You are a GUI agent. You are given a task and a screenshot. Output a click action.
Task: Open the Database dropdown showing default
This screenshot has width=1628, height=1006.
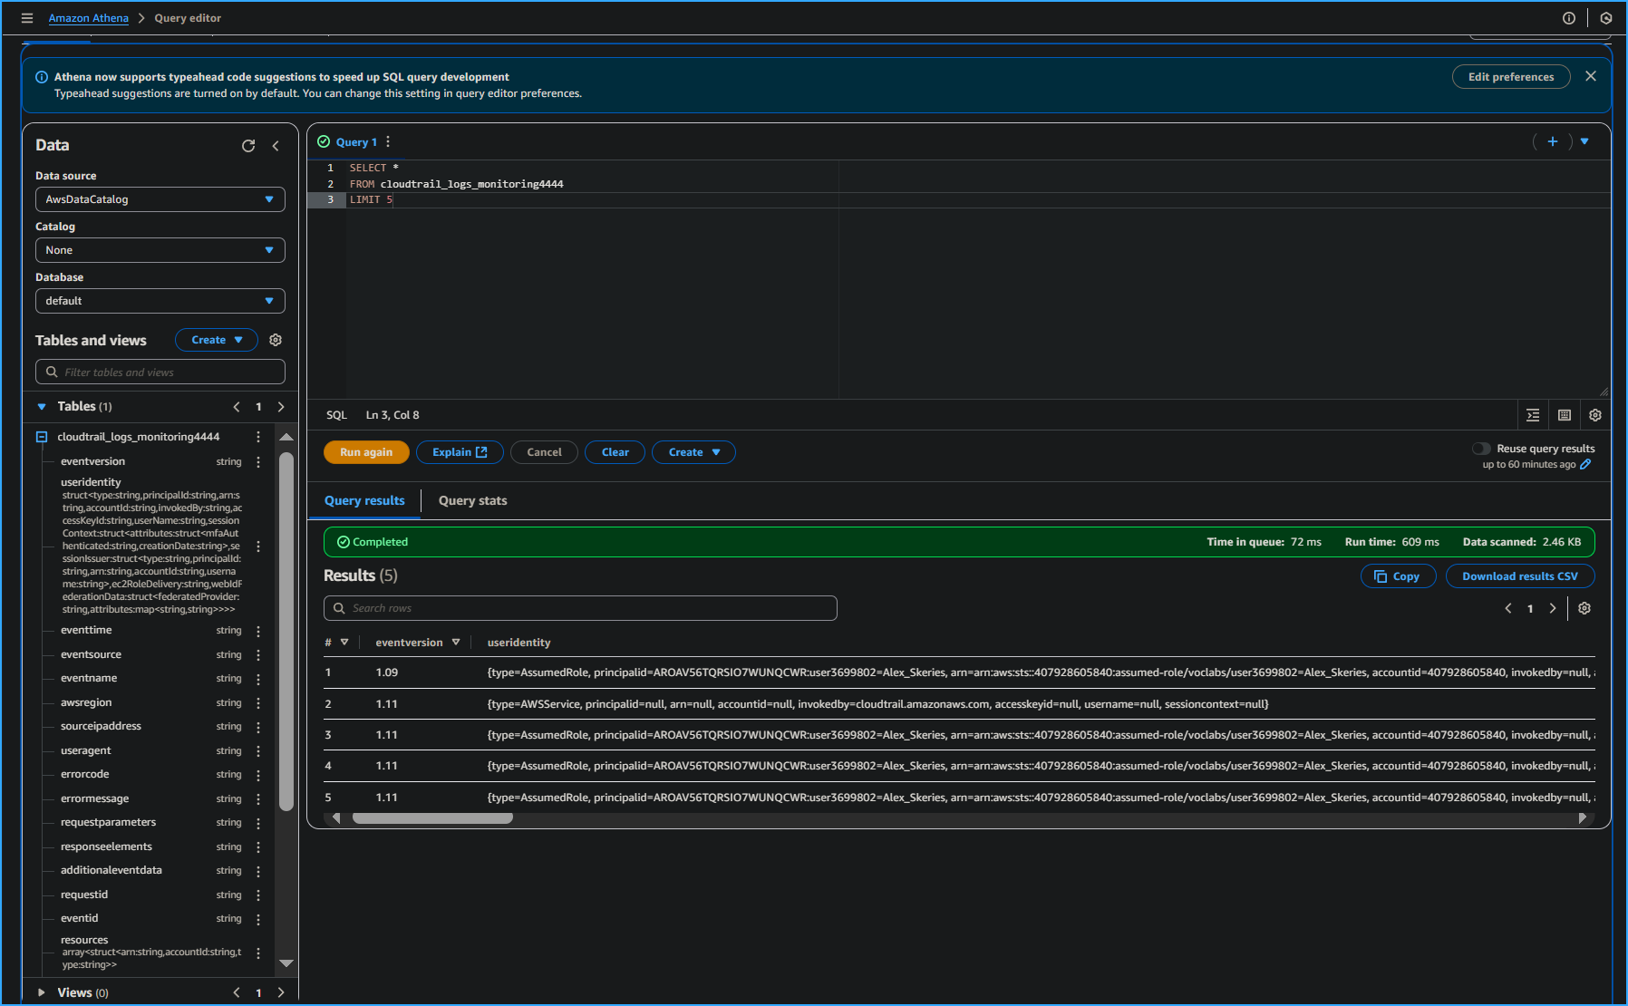coord(160,300)
